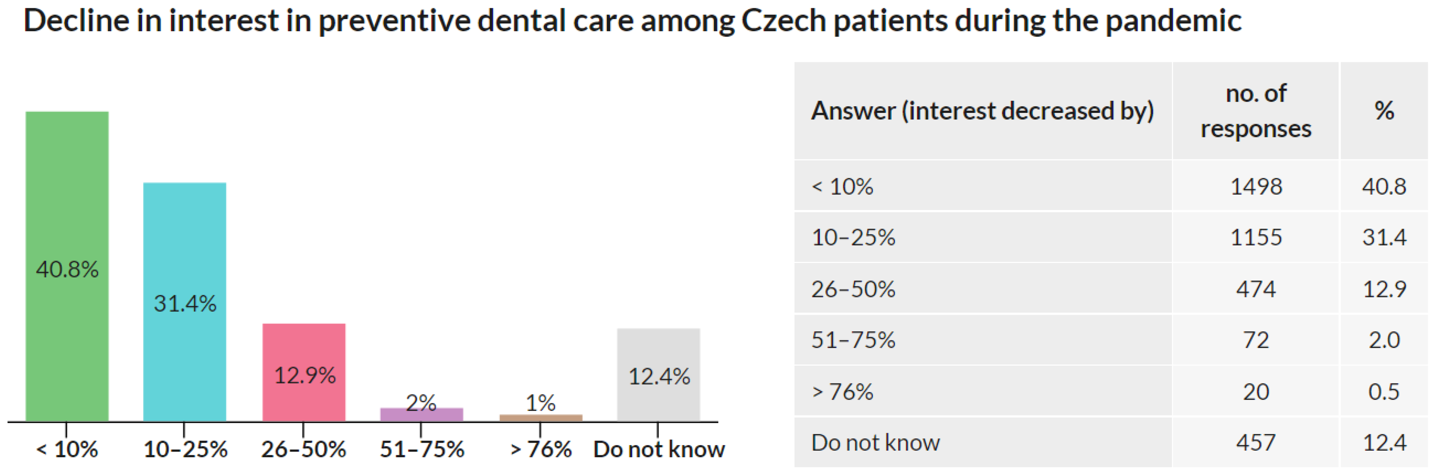Click the table cell showing 72 responses
Viewport: 1436px width, 475px height.
coord(1256,340)
